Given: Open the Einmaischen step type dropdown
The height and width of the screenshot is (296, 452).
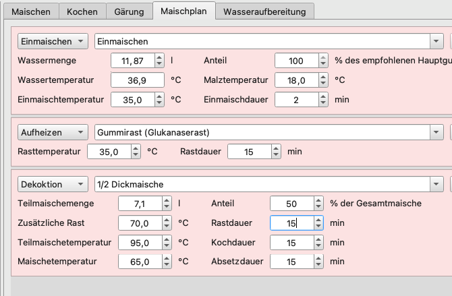Looking at the screenshot, I should (53, 41).
